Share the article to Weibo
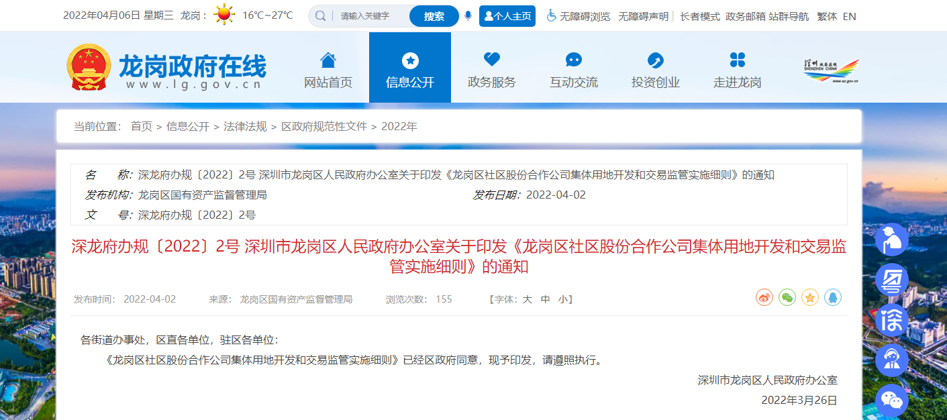 pos(764,297)
